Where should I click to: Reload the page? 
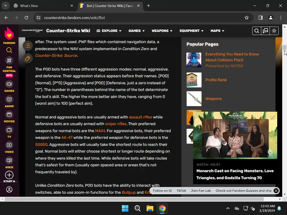point(26,18)
